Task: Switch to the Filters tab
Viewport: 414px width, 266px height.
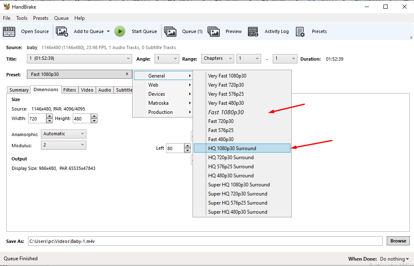Action: [x=69, y=90]
